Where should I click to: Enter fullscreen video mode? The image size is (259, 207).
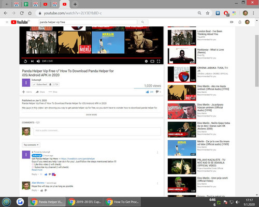[x=159, y=61]
